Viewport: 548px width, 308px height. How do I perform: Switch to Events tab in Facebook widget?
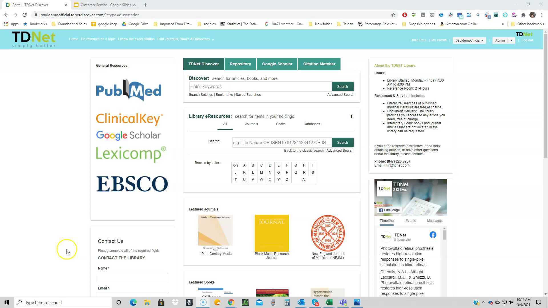[410, 221]
